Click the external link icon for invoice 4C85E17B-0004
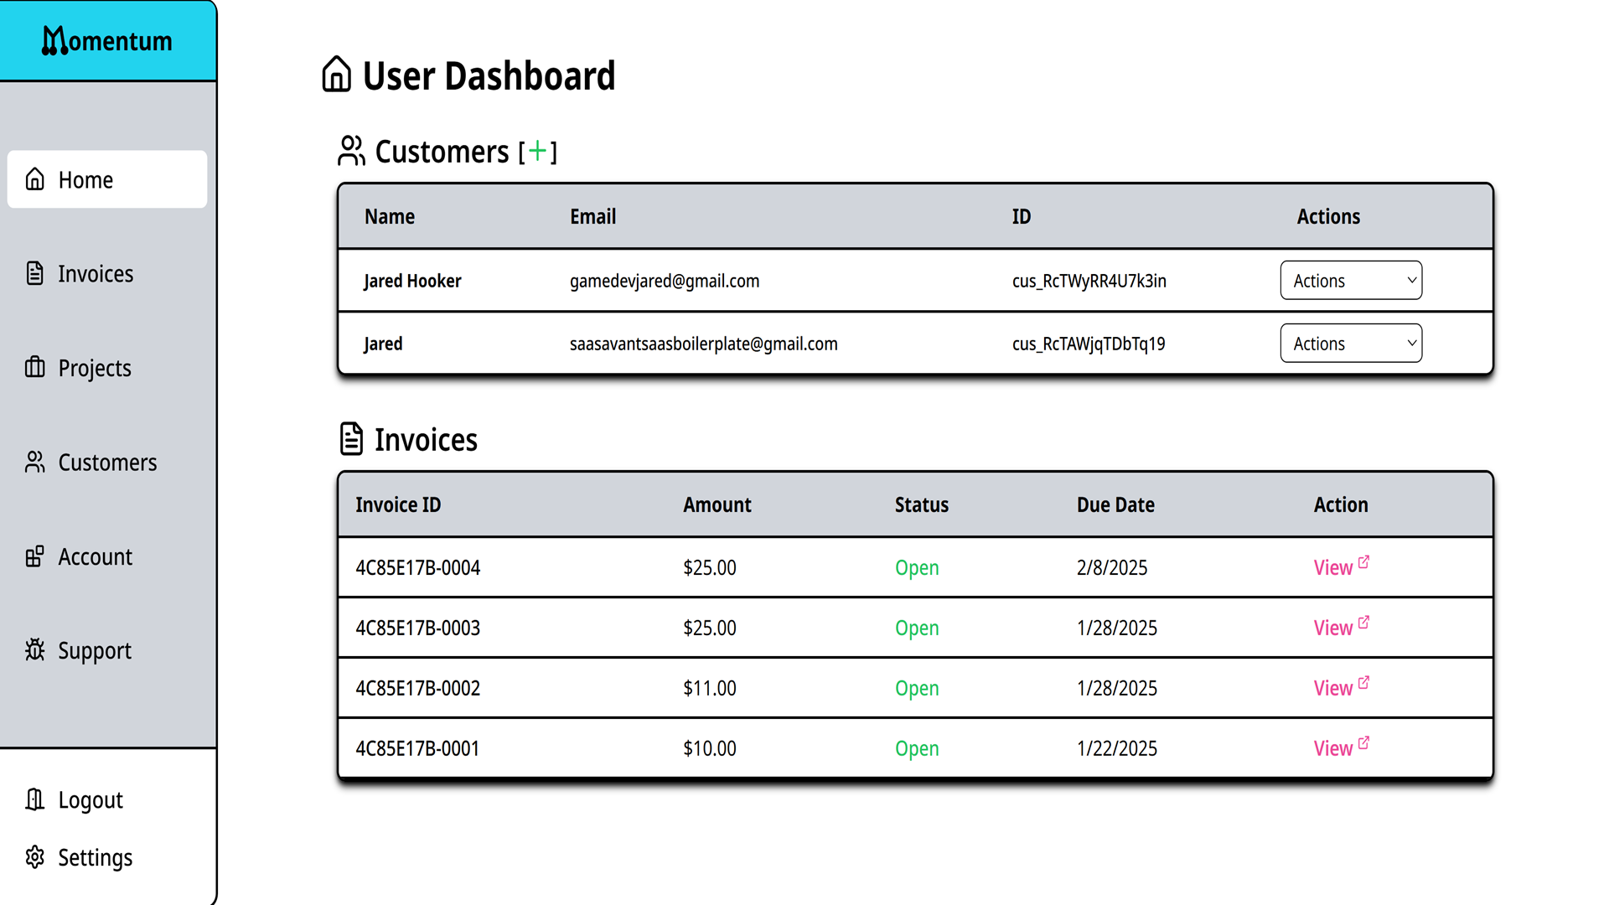The image size is (1609, 905). pyautogui.click(x=1363, y=562)
